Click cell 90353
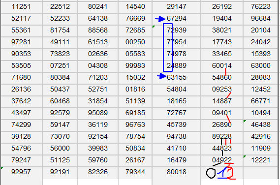The height and width of the screenshot is (185, 280). point(22,54)
